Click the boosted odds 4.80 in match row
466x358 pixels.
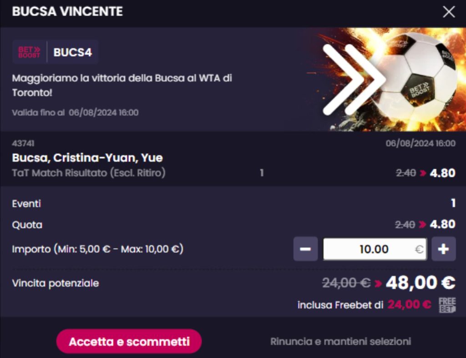(442, 173)
